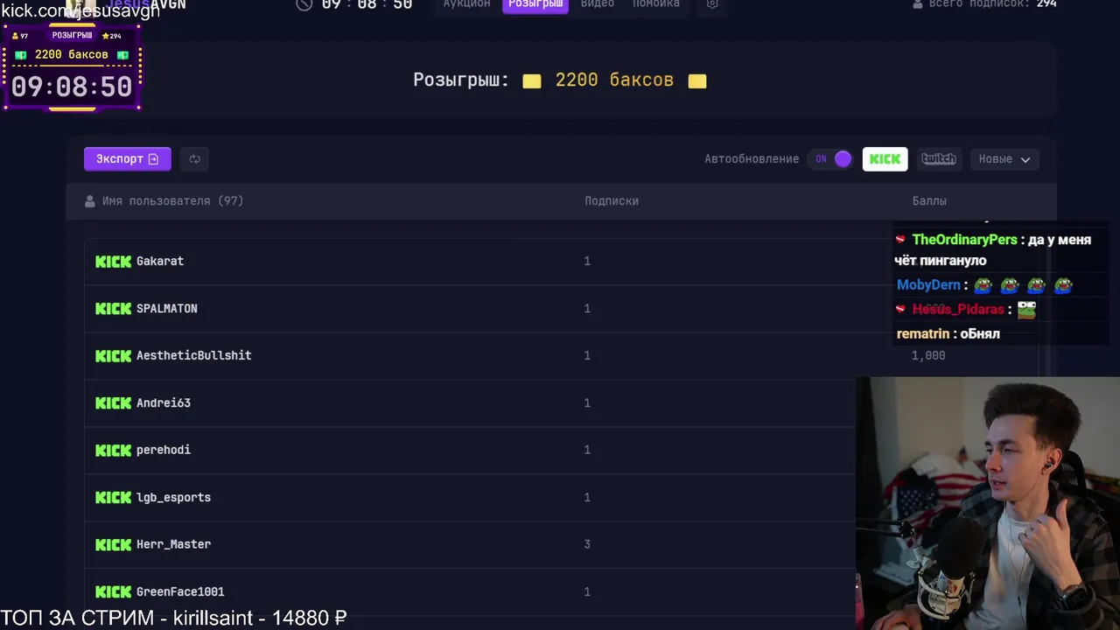Switch to the Помойка tab
The height and width of the screenshot is (630, 1120).
point(656,4)
